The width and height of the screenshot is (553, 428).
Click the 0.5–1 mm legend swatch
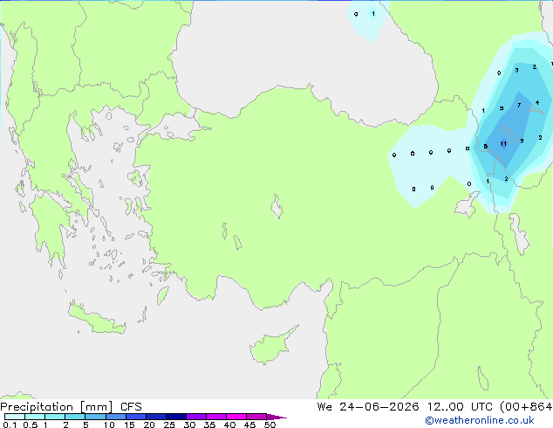35,417
